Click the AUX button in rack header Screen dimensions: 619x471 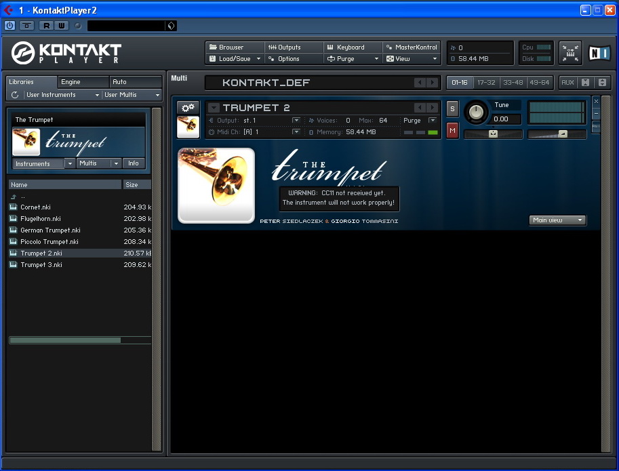coord(567,83)
